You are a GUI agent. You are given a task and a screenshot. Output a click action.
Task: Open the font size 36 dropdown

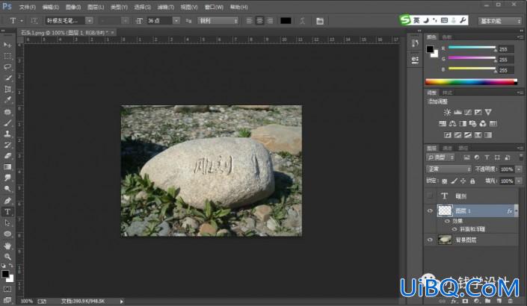176,21
